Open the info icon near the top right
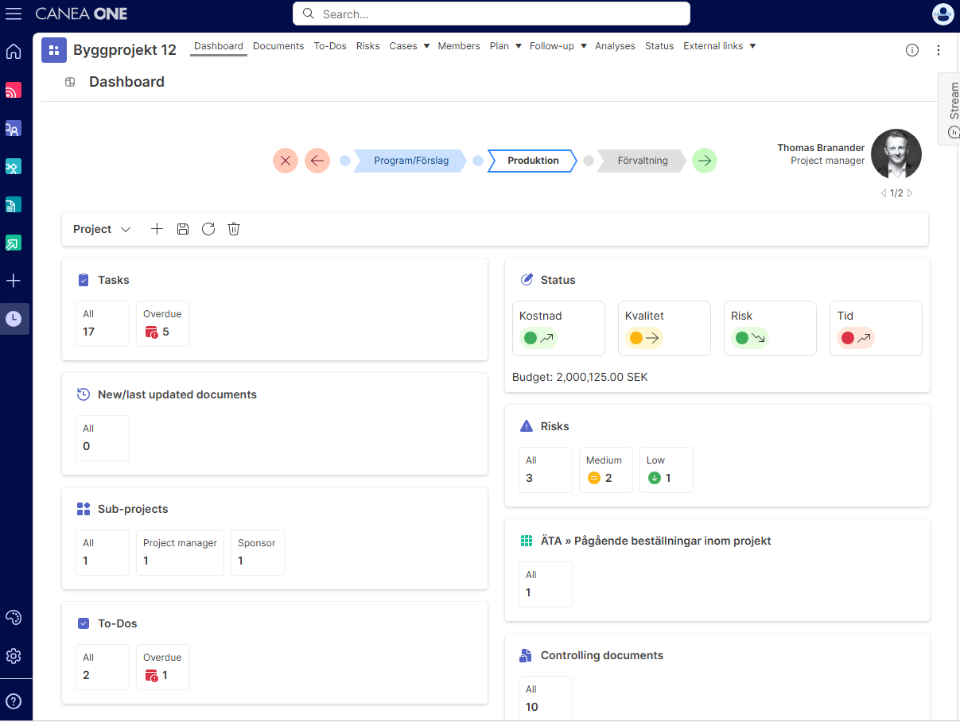Viewport: 960px width, 722px height. tap(912, 50)
